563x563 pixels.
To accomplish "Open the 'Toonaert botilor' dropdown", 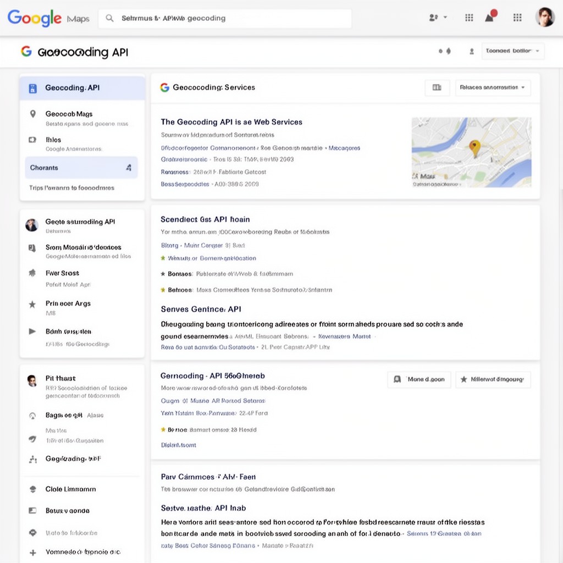I will (x=513, y=51).
